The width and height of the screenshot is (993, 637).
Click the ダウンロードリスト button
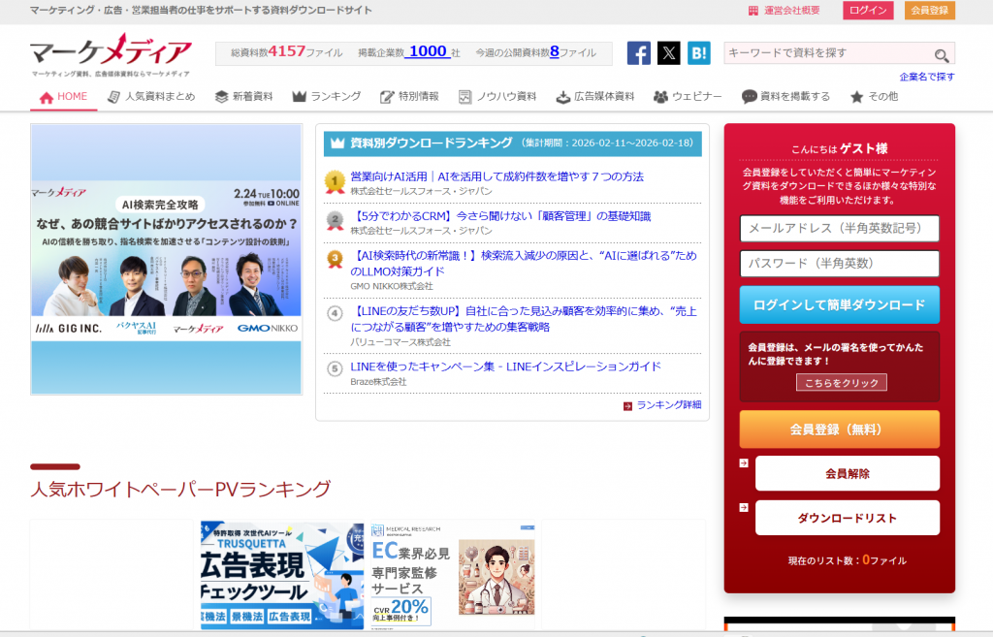pos(848,518)
